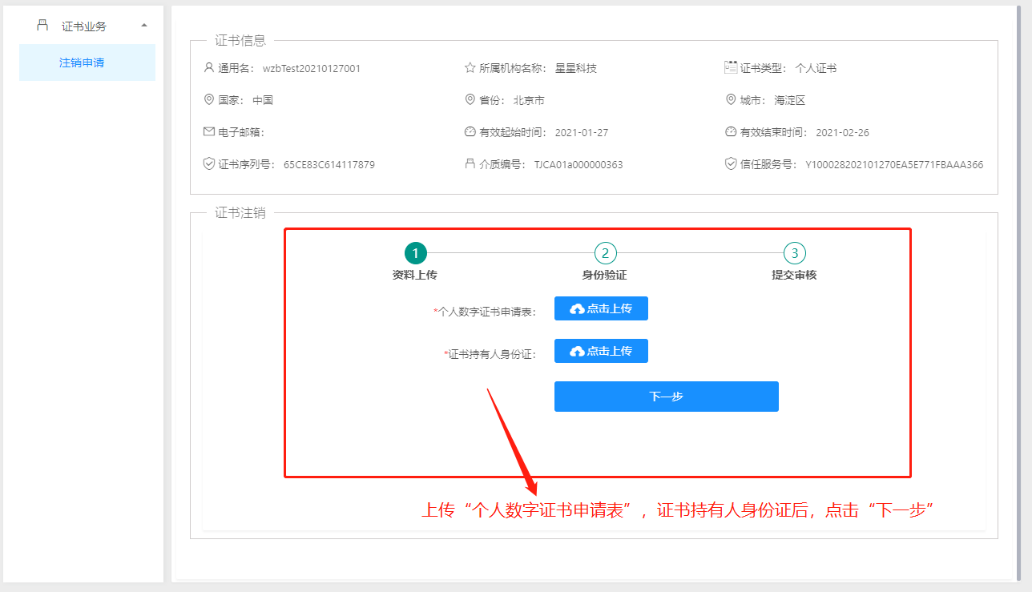Jump to step 2 身份验证

pyautogui.click(x=605, y=254)
